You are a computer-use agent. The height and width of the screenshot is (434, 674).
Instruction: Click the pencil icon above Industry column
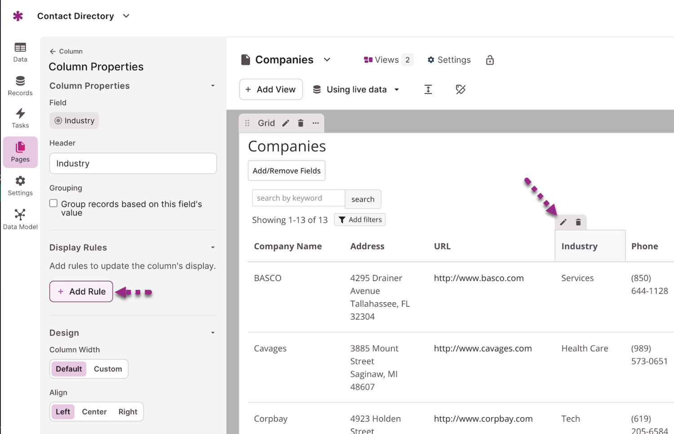click(563, 222)
